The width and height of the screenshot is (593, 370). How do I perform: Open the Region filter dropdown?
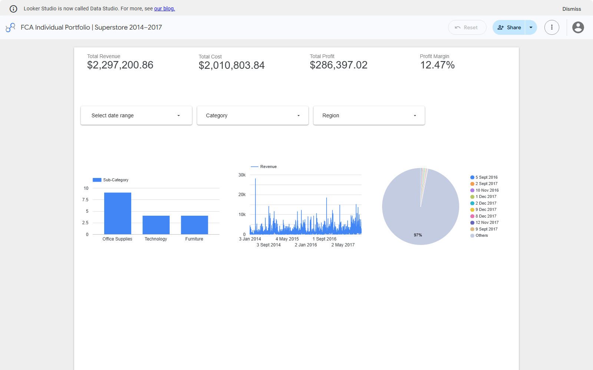click(369, 115)
